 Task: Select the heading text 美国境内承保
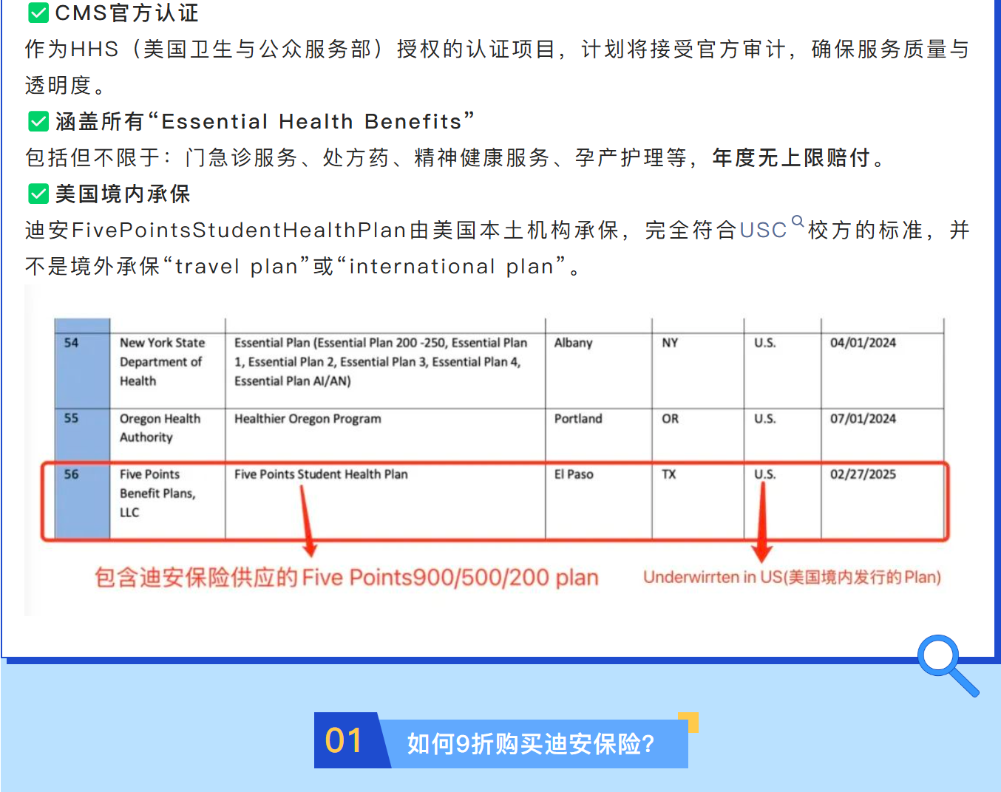[123, 194]
